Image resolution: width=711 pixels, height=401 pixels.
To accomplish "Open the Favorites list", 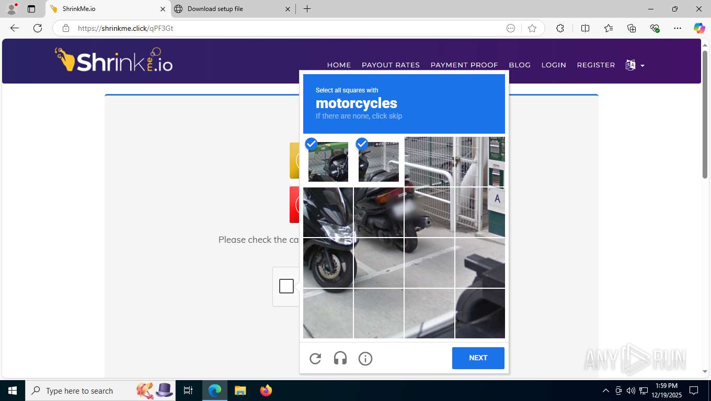I will [609, 28].
